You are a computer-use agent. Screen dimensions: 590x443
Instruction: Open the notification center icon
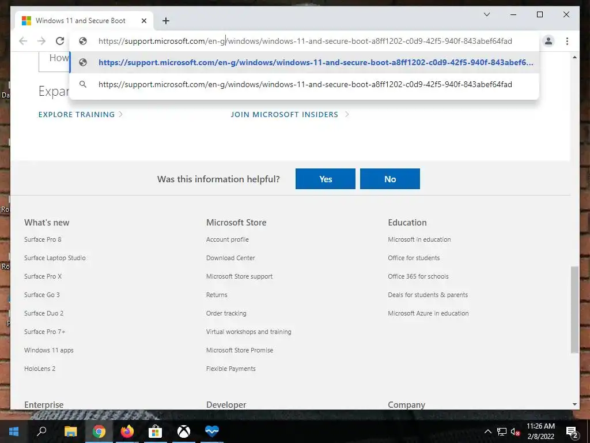[x=572, y=431]
